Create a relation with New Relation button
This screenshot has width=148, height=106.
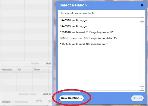(72, 98)
